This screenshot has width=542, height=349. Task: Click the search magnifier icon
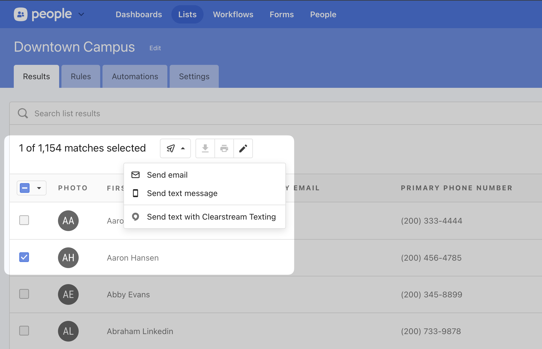[x=23, y=113]
